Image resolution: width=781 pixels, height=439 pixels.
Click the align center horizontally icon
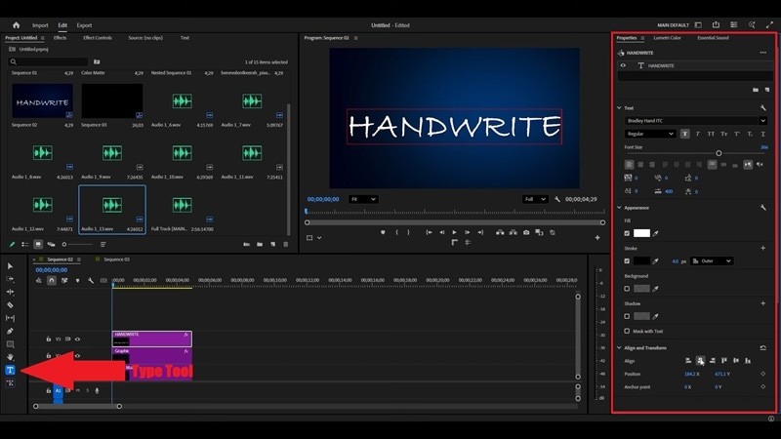[x=700, y=361]
